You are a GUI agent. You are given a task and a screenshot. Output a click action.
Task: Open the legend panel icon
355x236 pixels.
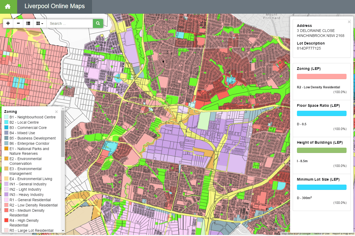(28, 23)
